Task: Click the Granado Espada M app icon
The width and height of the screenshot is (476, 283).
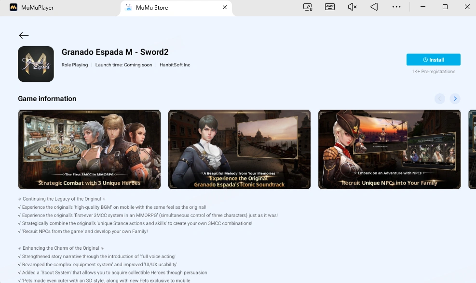Action: [x=36, y=64]
